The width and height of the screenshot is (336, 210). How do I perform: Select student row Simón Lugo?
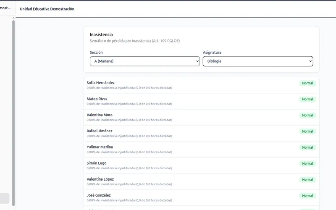click(202, 165)
